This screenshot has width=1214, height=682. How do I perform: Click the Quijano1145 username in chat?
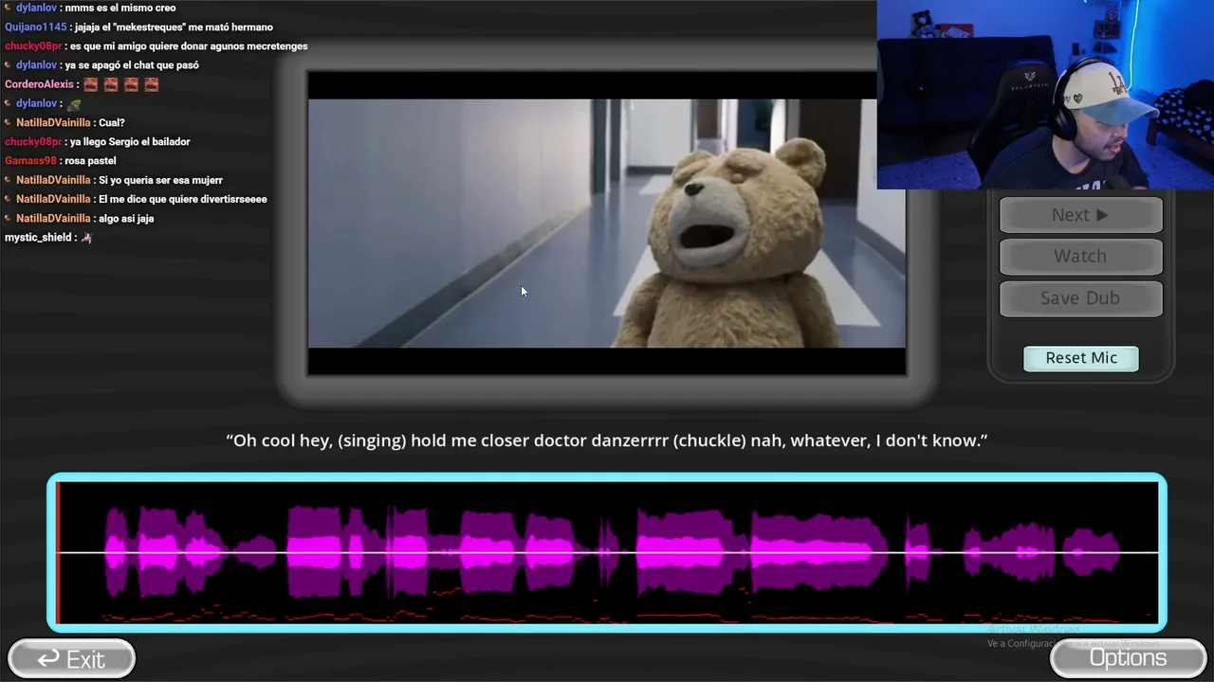pyautogui.click(x=36, y=27)
